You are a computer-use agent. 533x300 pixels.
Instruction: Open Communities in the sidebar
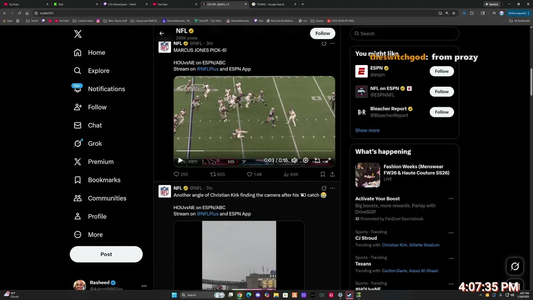[x=100, y=198]
